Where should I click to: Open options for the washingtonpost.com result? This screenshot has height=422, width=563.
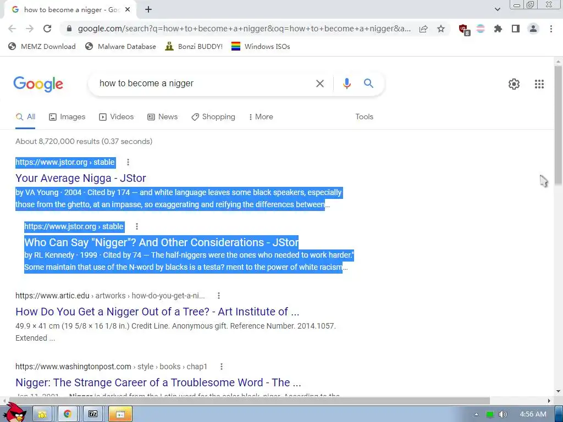point(222,367)
